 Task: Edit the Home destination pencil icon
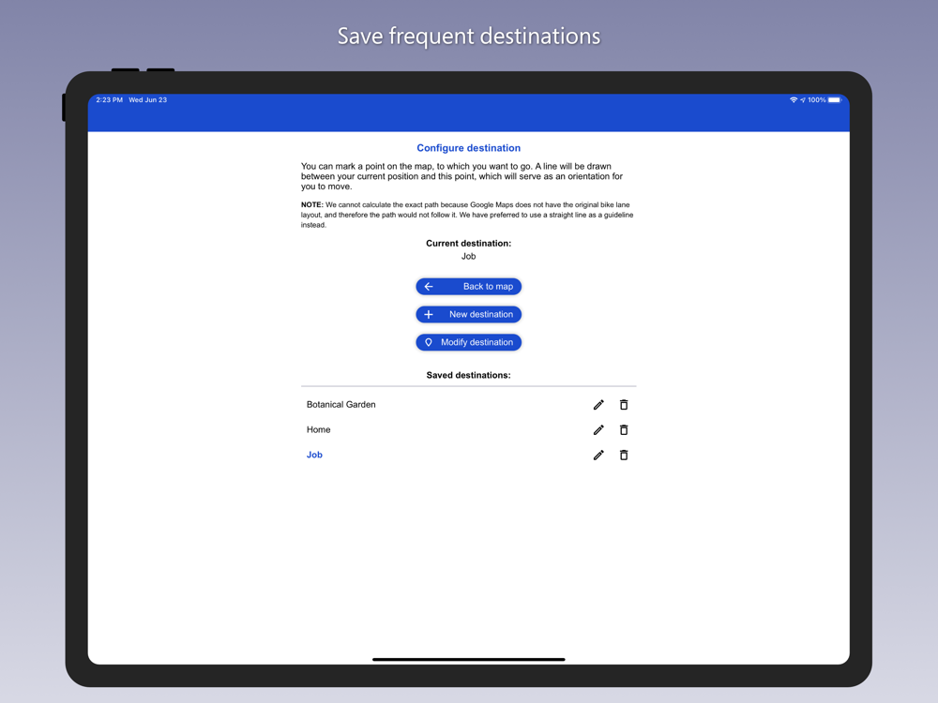tap(598, 430)
